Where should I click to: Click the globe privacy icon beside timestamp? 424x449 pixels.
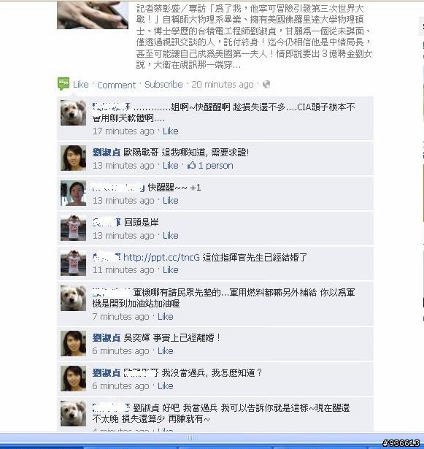tap(266, 84)
